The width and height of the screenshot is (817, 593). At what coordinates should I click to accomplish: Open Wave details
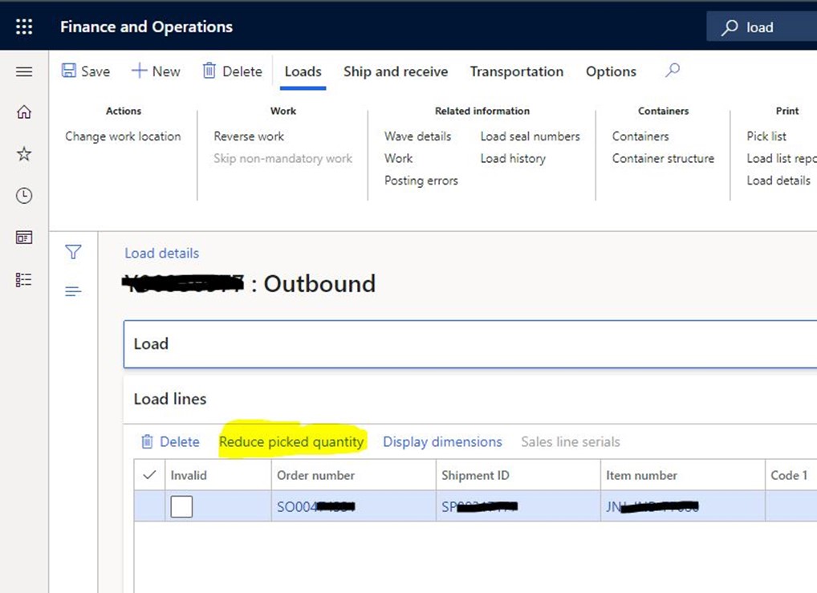coord(418,136)
